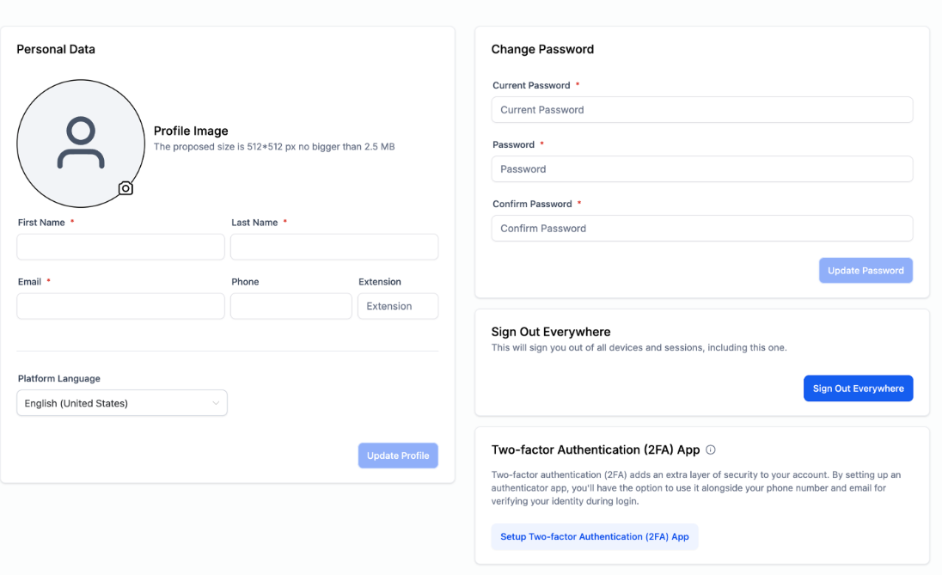
Task: Open the Platform Language dropdown
Action: click(x=122, y=403)
